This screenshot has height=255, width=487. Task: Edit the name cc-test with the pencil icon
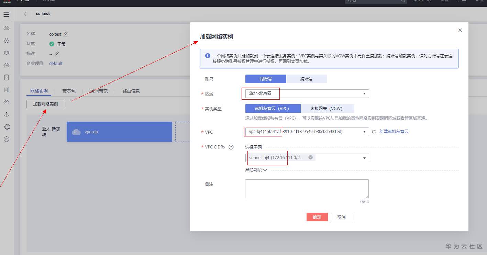tap(66, 34)
